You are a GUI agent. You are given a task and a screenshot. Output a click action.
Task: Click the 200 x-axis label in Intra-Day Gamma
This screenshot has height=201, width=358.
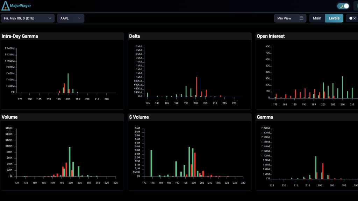click(68, 99)
